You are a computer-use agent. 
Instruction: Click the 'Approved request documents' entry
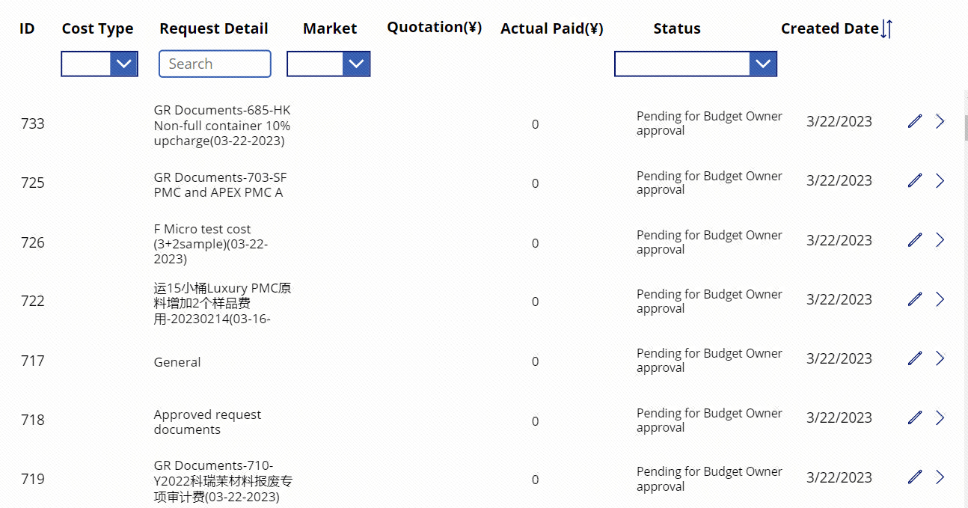point(208,422)
